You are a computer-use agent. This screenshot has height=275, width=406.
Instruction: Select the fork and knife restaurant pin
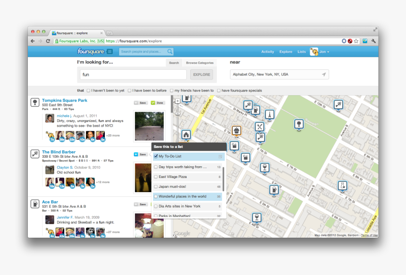(259, 126)
